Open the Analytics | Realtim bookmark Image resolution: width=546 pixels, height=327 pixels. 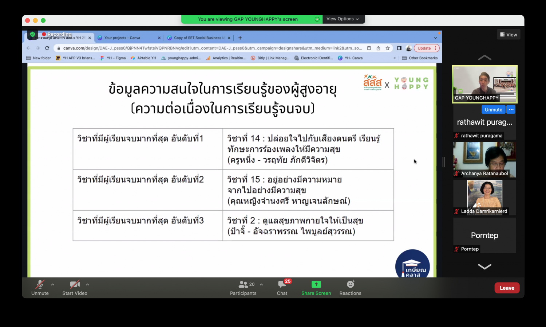226,58
